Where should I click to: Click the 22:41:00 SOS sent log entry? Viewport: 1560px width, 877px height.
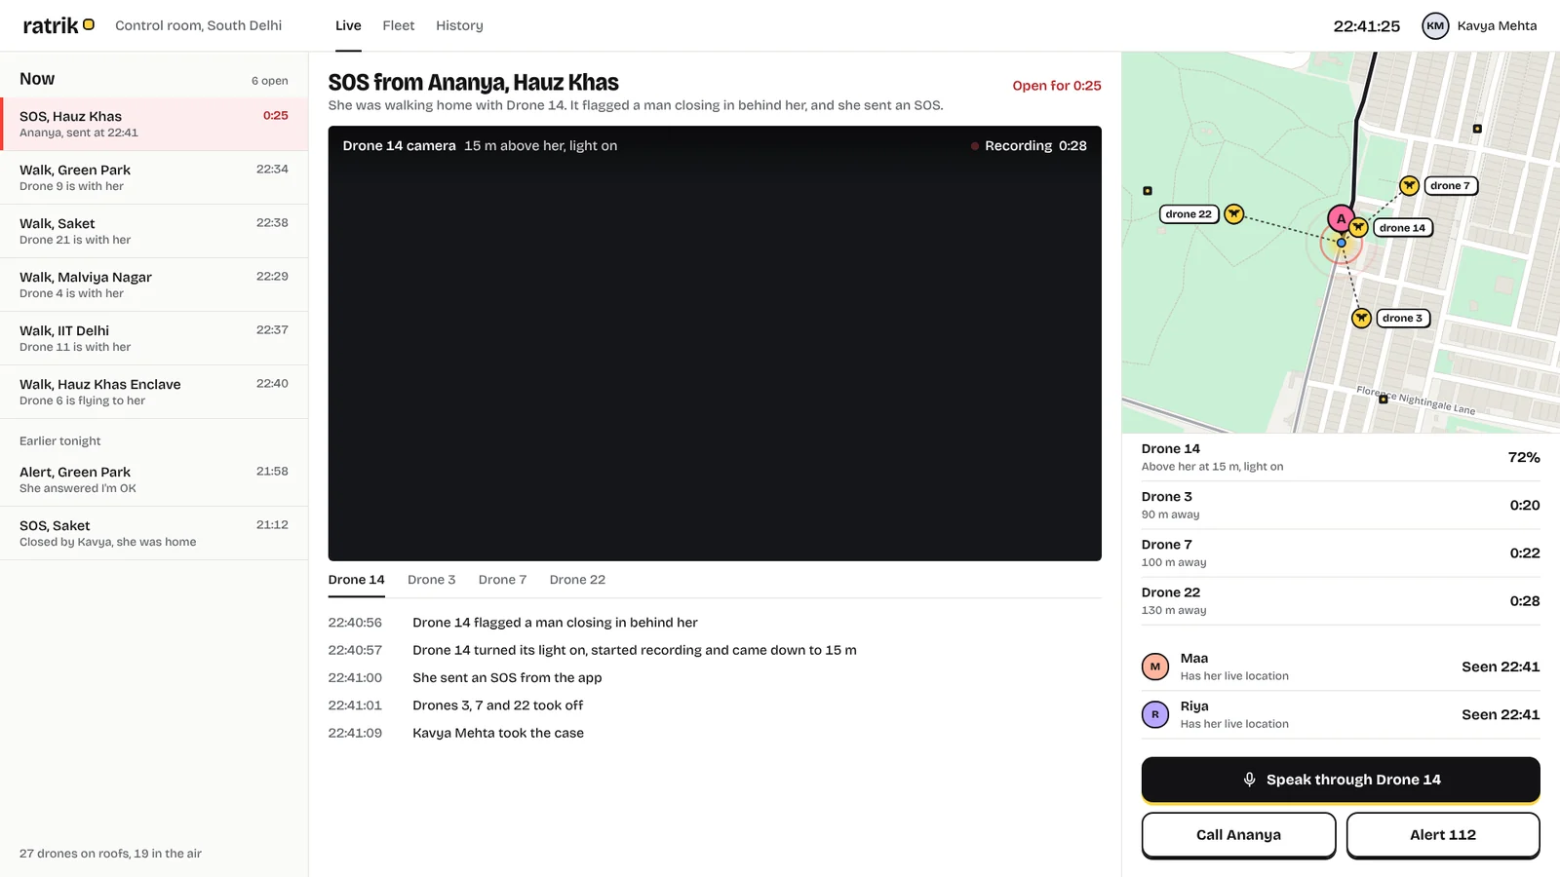[715, 677]
